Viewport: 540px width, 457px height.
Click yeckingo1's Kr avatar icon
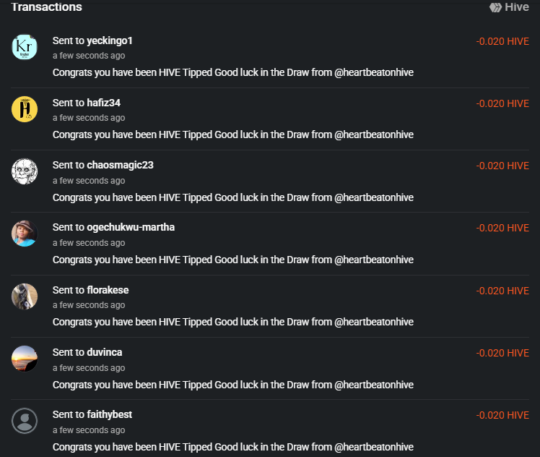pyautogui.click(x=25, y=47)
